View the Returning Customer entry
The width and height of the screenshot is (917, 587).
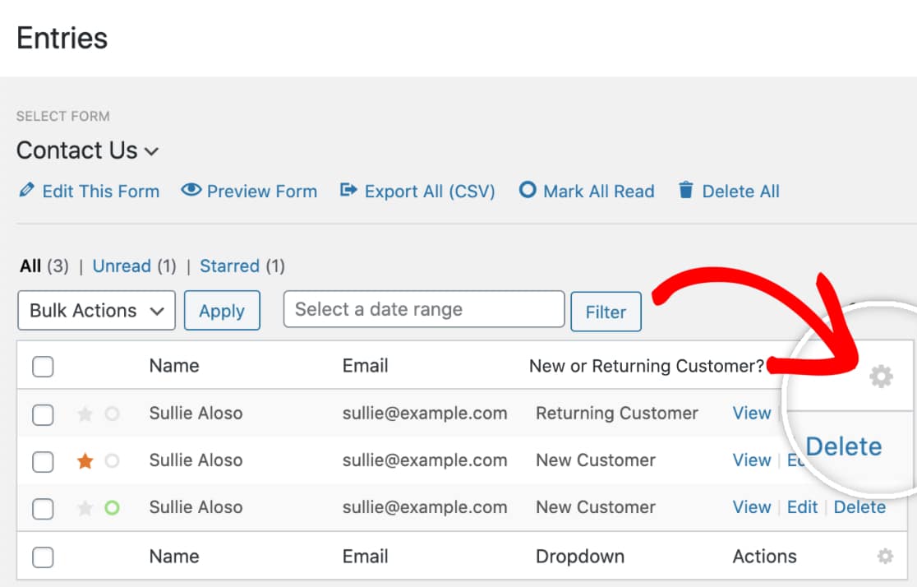[752, 414]
